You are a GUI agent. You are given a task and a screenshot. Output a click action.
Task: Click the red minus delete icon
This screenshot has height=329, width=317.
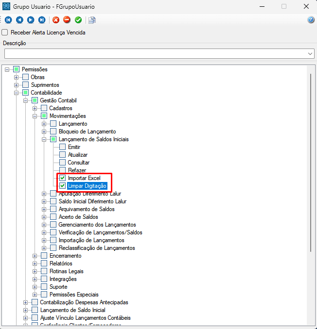pos(67,20)
